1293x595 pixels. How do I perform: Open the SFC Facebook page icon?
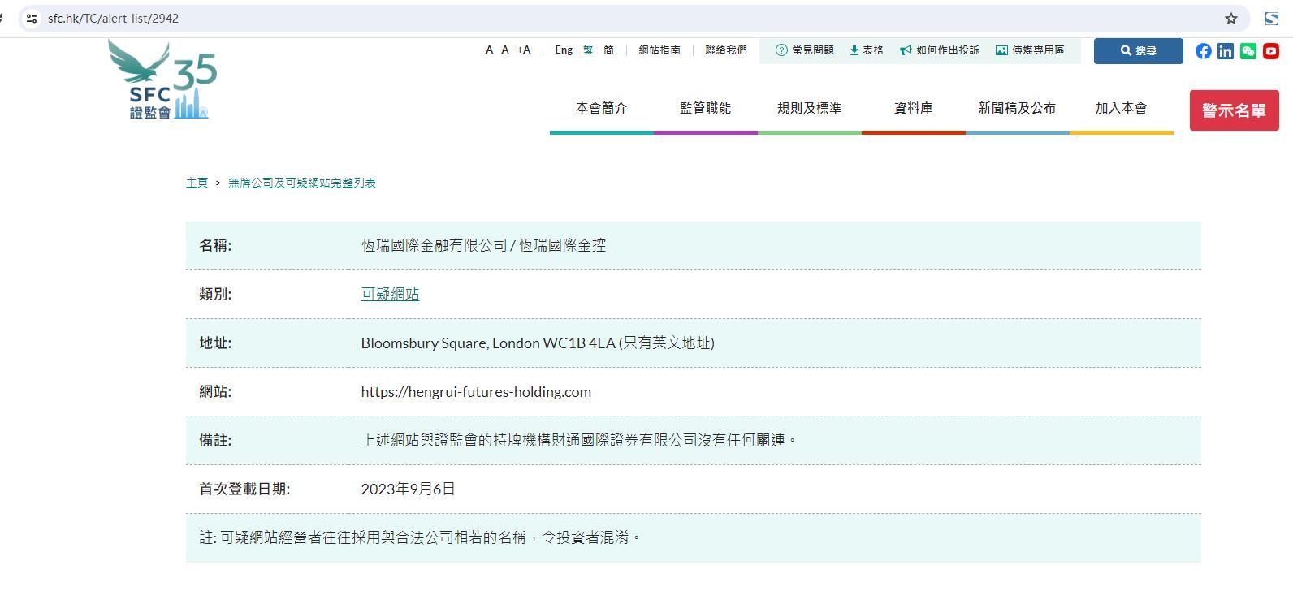[1203, 51]
